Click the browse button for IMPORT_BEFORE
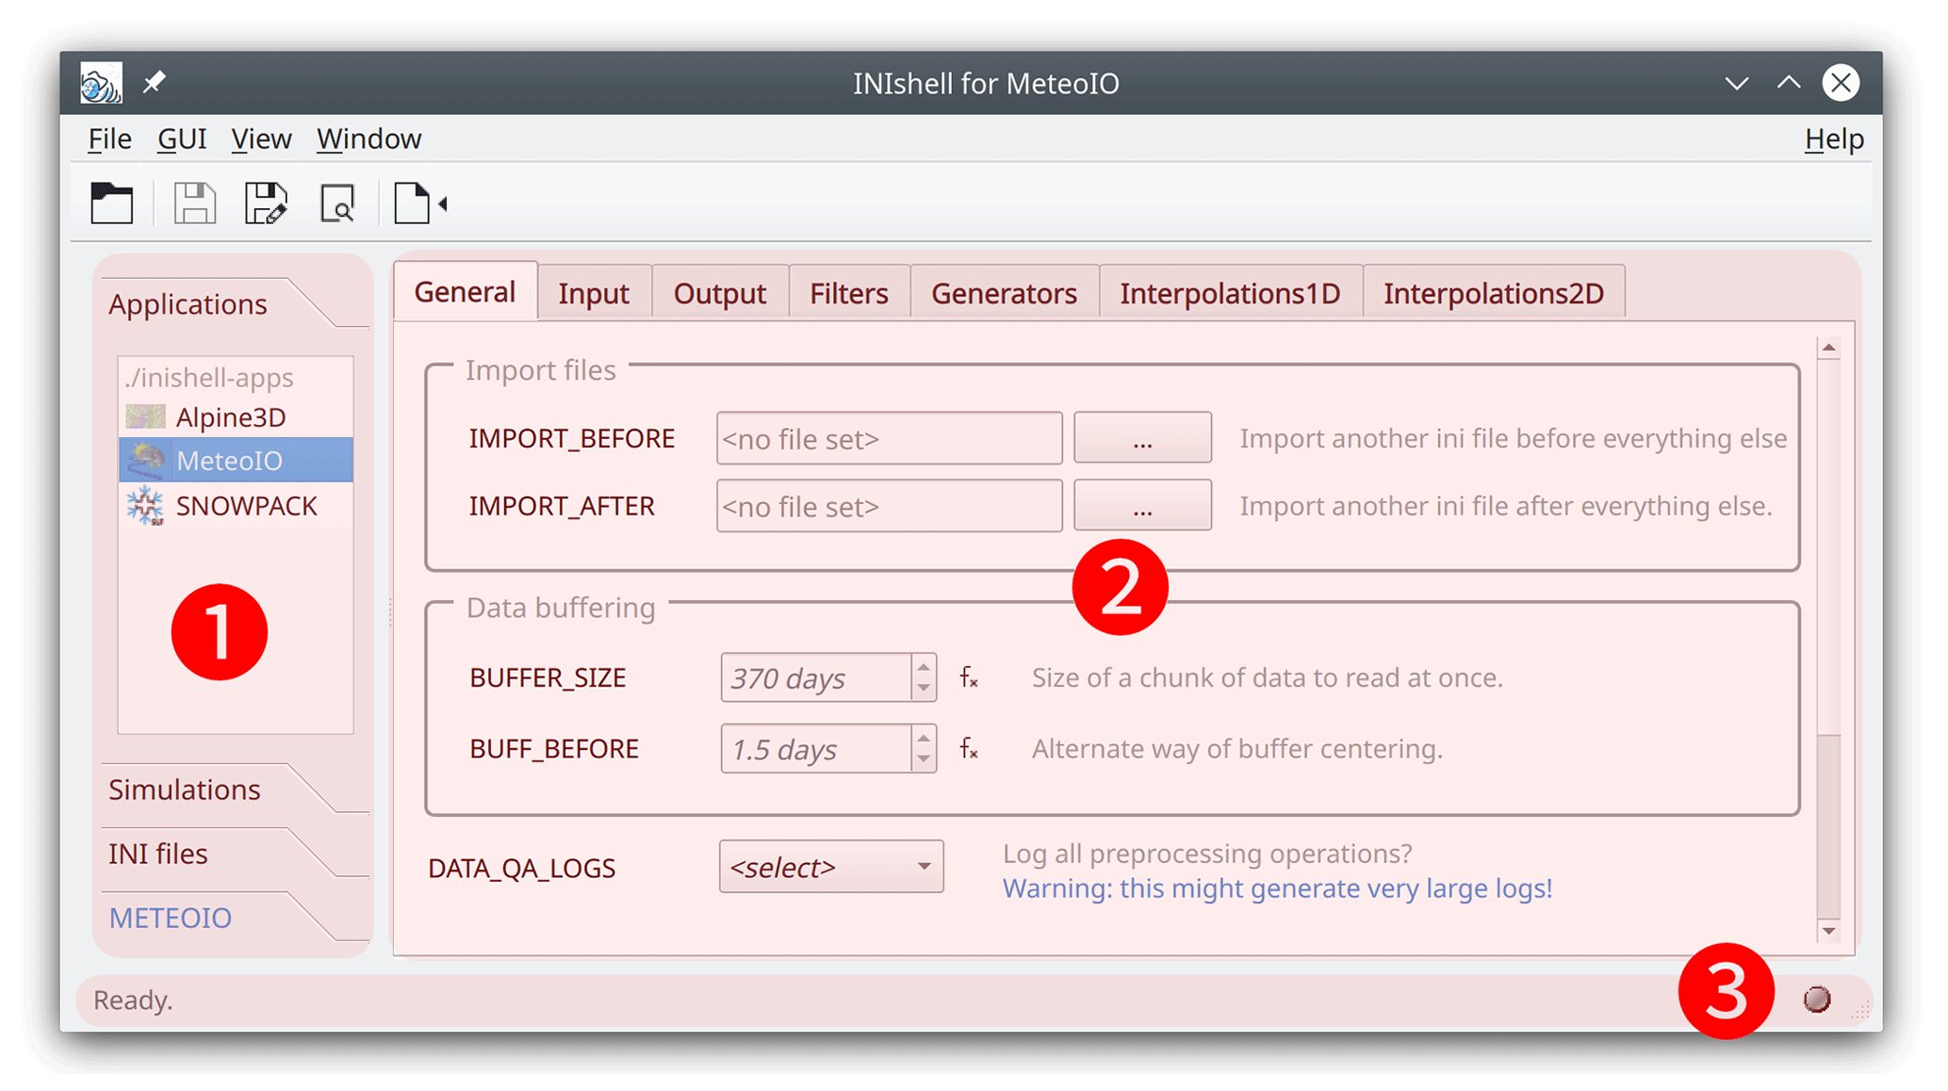 (1142, 438)
